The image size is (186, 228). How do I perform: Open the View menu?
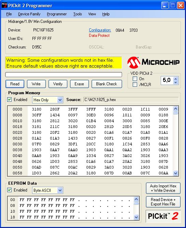tap(92, 14)
